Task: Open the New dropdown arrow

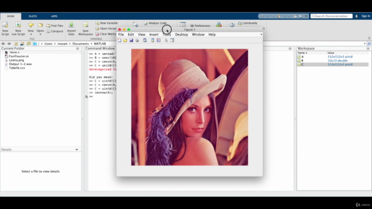Action: (x=31, y=34)
